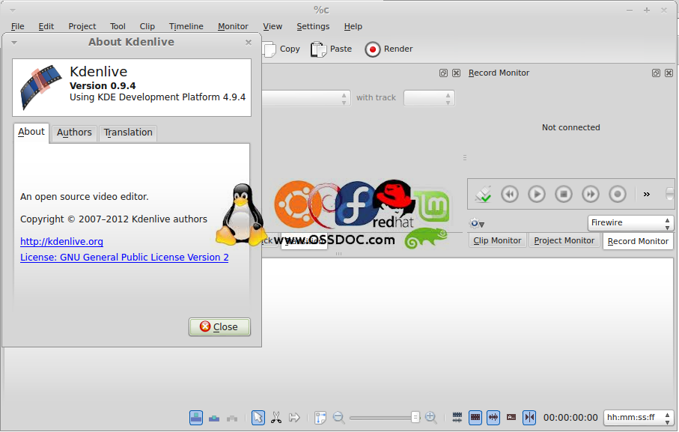Close the About Kdenlive dialog with Close button

click(219, 327)
